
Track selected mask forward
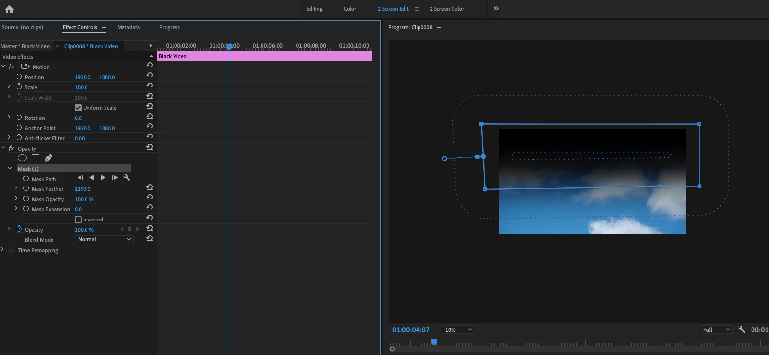(x=103, y=178)
